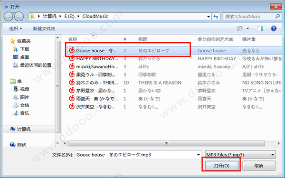The height and width of the screenshot is (178, 285).
Task: Click the NetEase icon of mizuki,SawanoHir file
Action: click(x=72, y=66)
